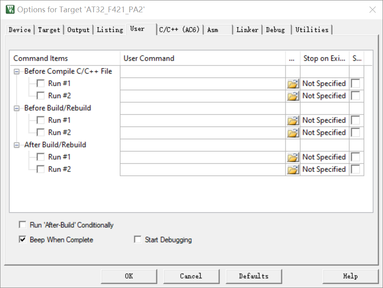Click the Cancel button
Image resolution: width=383 pixels, height=288 pixels.
(x=191, y=276)
